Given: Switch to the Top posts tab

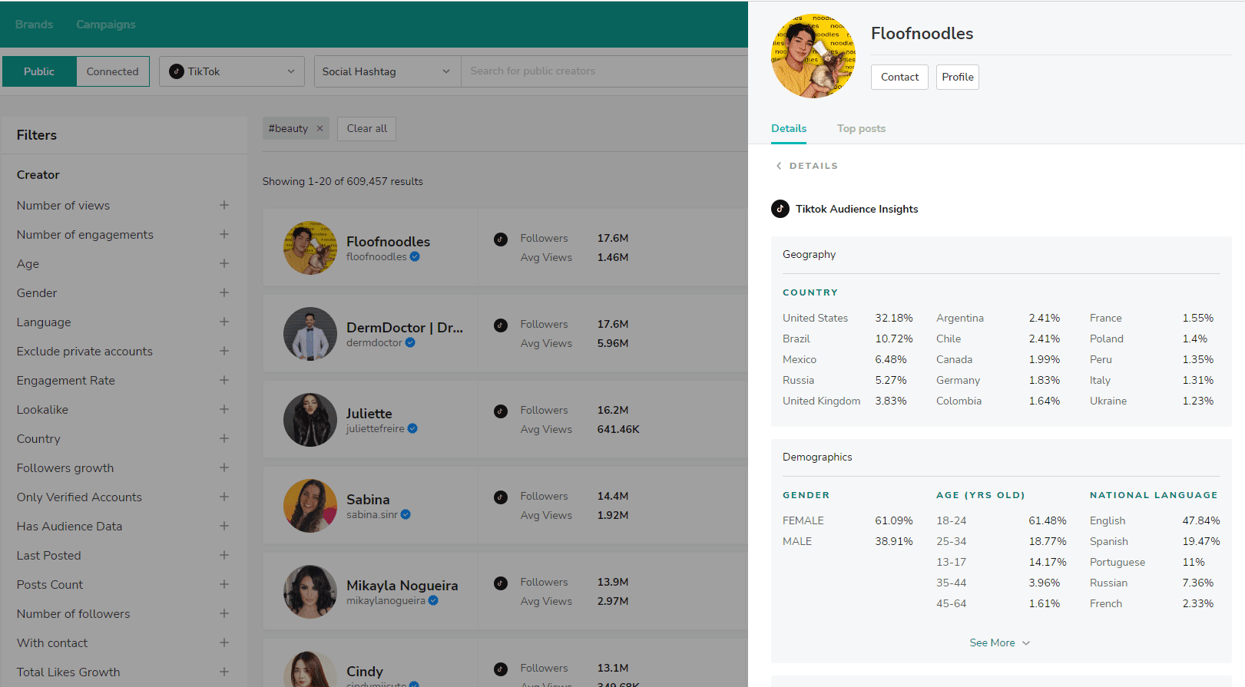Looking at the screenshot, I should click(861, 128).
